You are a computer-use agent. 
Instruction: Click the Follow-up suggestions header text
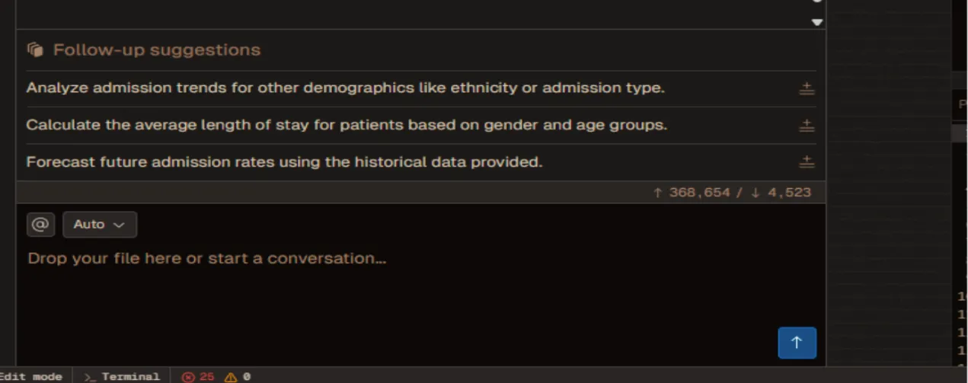click(156, 50)
